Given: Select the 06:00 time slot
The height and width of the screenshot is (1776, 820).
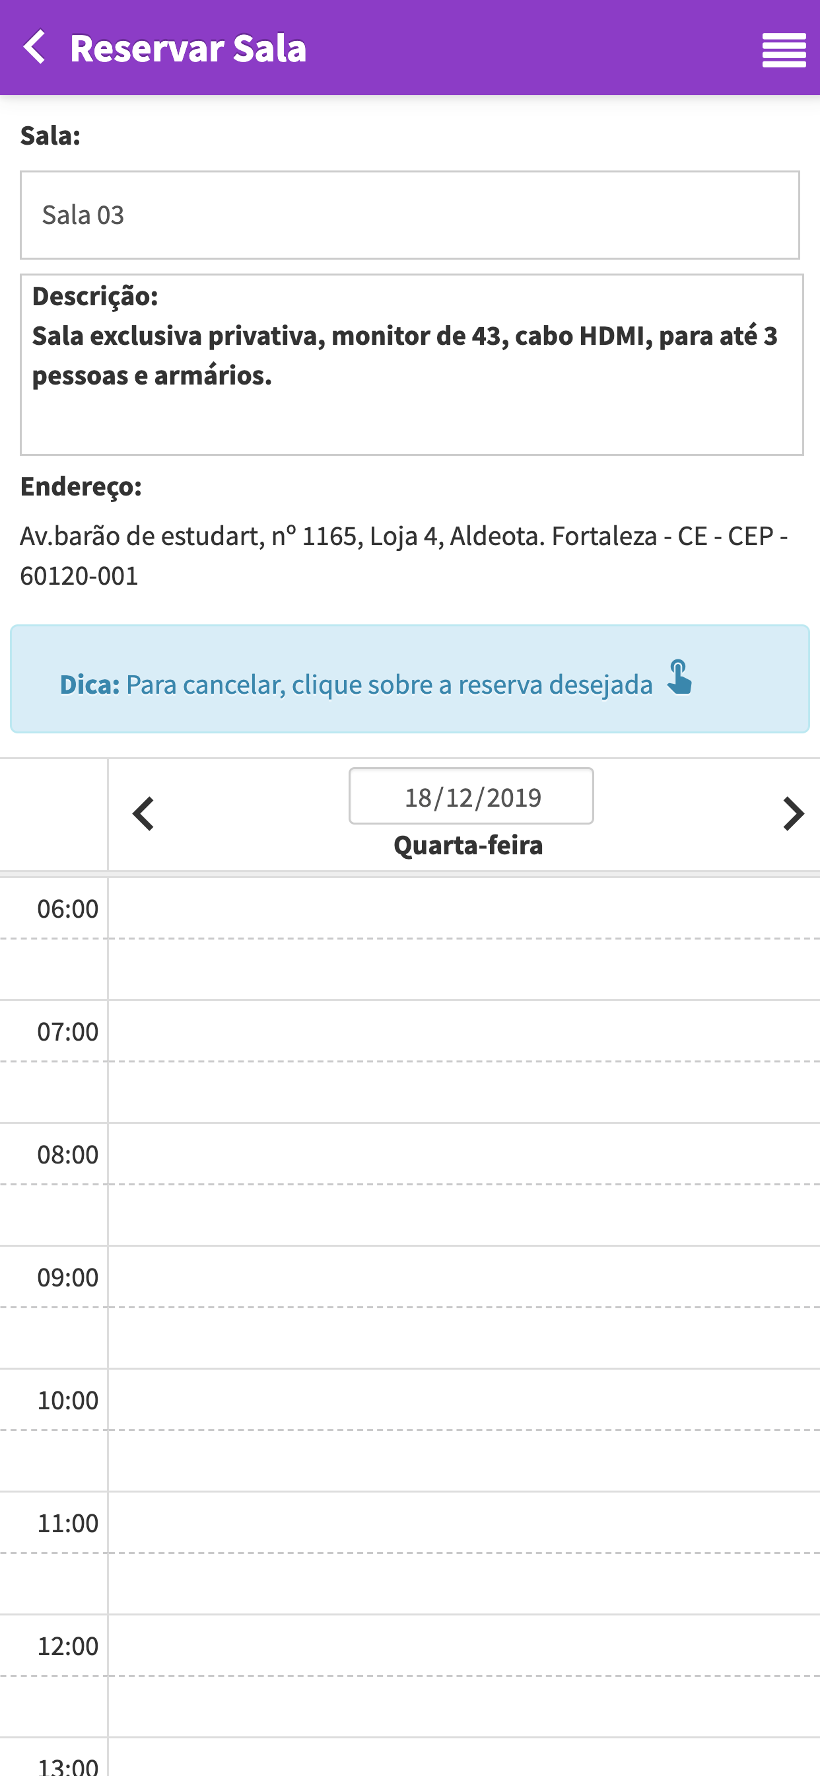Looking at the screenshot, I should coord(463,908).
